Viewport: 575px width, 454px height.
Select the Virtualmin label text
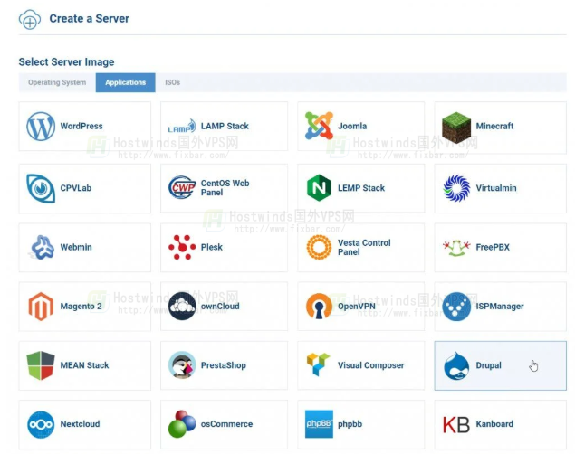coord(496,188)
